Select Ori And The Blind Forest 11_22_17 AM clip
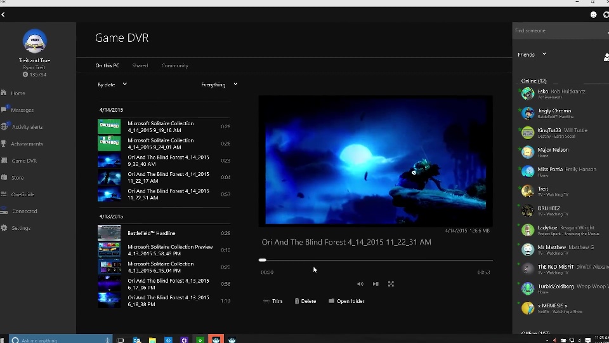The image size is (609, 343). pyautogui.click(x=164, y=177)
